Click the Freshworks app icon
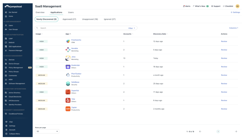This screenshot has height=139, width=244. click(x=68, y=41)
